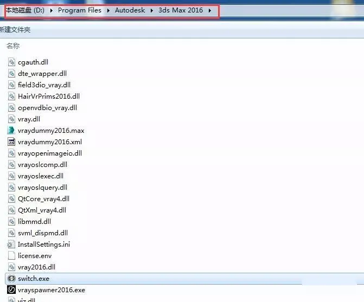Select file name QtXml_vray4.dll

click(42, 210)
